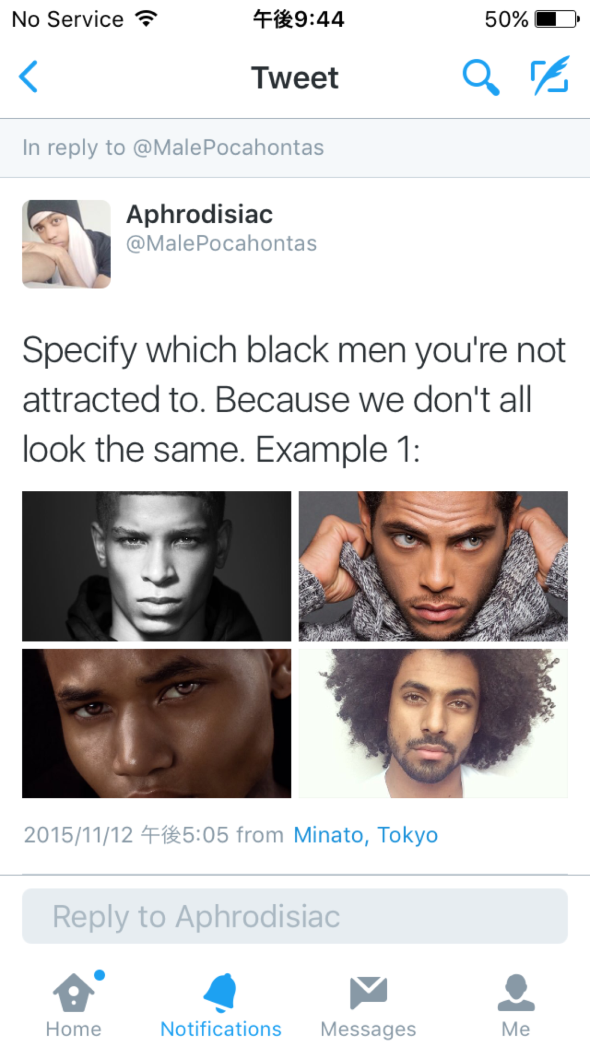The height and width of the screenshot is (1047, 590).
Task: Tap the Aphrodisiac display name
Action: [x=200, y=214]
